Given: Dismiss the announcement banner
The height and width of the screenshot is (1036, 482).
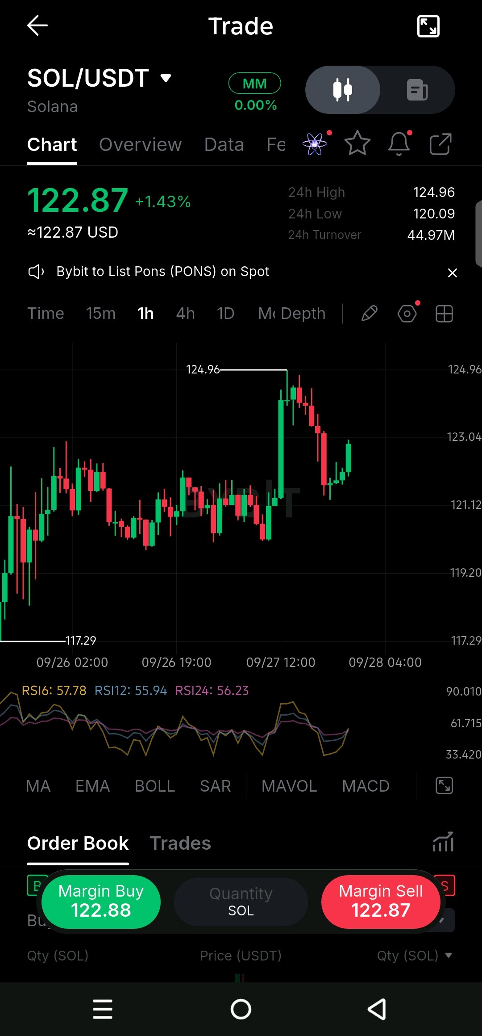Looking at the screenshot, I should point(452,273).
